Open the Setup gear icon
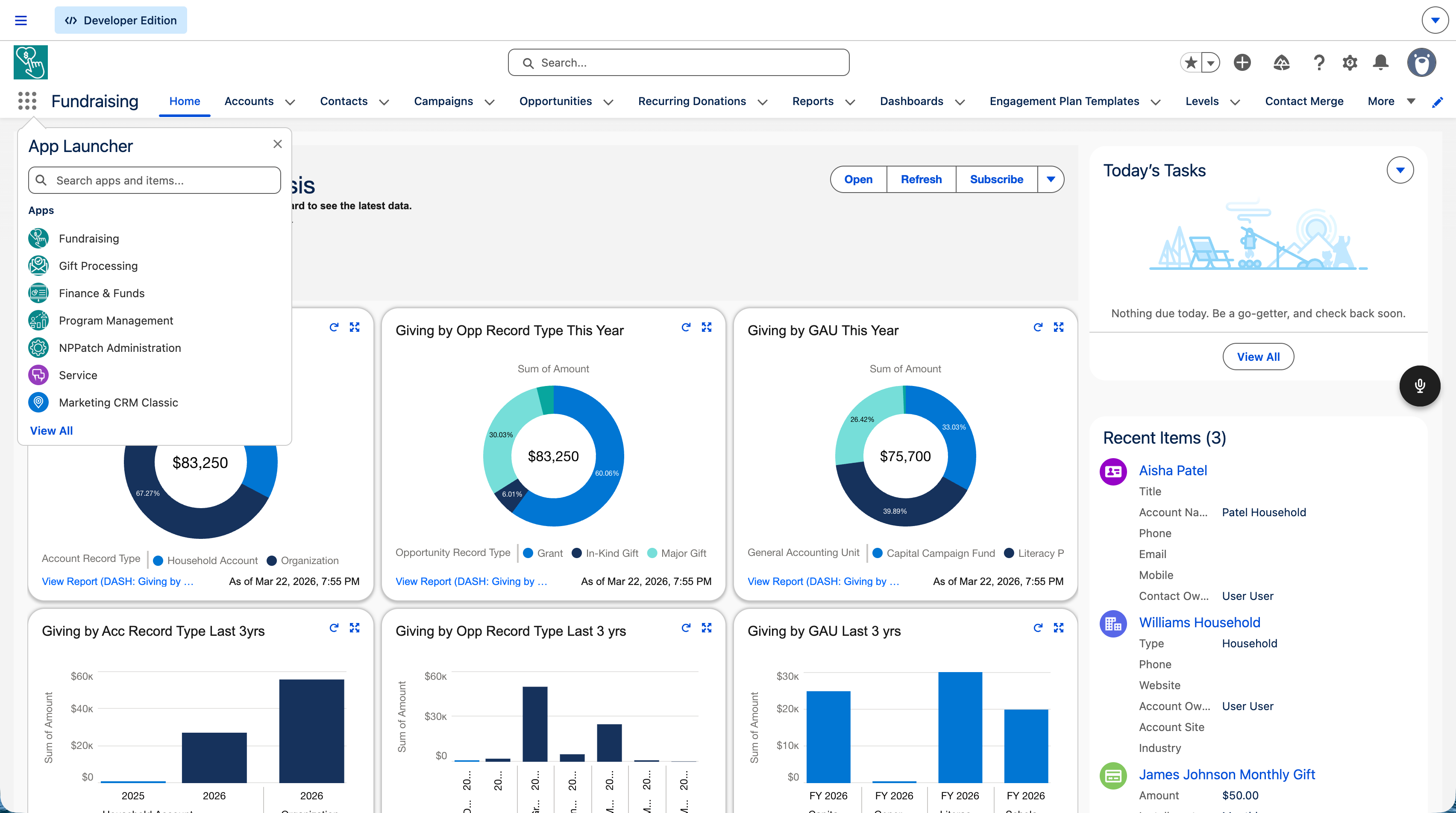The height and width of the screenshot is (813, 1456). tap(1350, 62)
